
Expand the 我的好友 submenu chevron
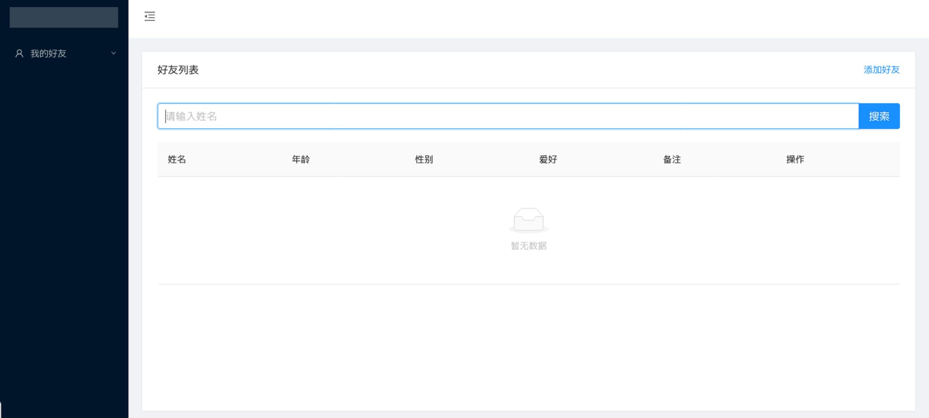pyautogui.click(x=114, y=53)
